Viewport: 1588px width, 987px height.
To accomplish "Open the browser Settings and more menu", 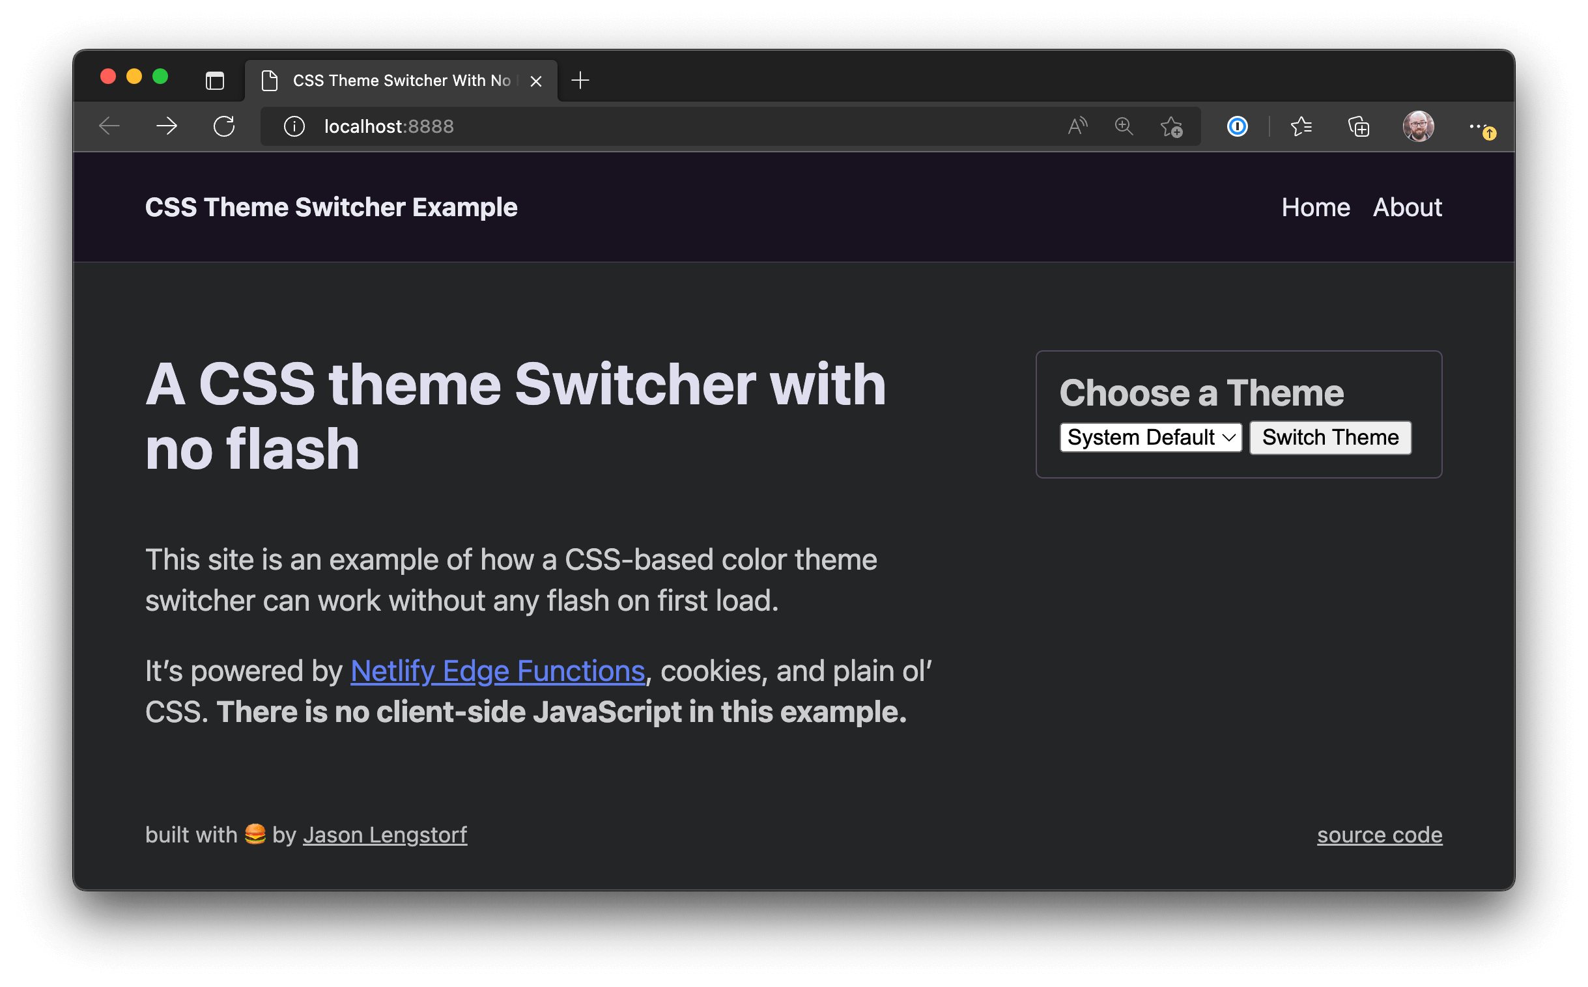I will pyautogui.click(x=1479, y=126).
